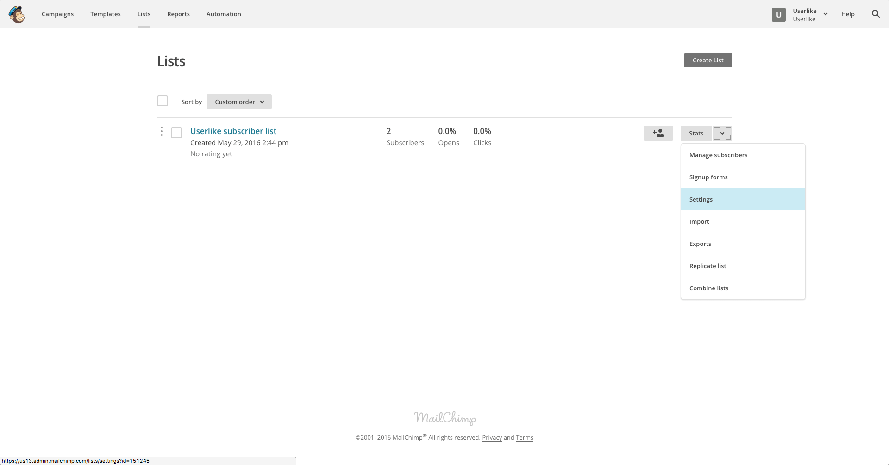Grab the list row drag handle dots
The width and height of the screenshot is (889, 465).
click(x=161, y=132)
